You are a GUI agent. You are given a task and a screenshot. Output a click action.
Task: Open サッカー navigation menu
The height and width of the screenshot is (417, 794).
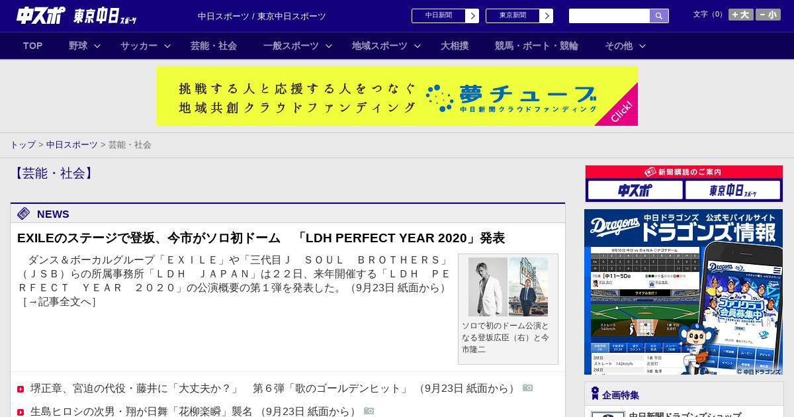(139, 46)
